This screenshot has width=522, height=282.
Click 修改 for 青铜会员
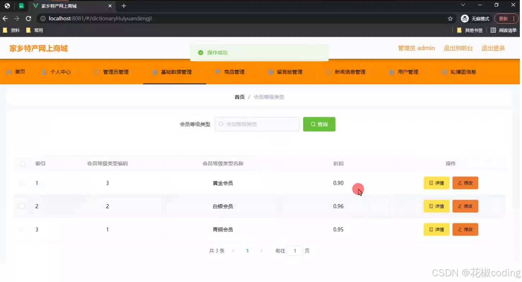click(465, 230)
